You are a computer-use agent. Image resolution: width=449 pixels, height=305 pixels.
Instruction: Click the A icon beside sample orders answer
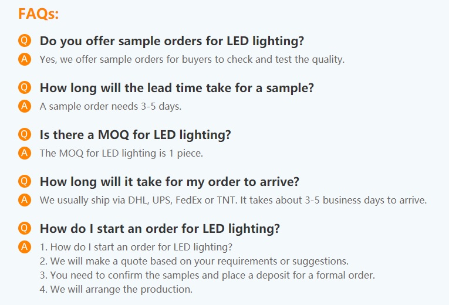click(x=24, y=59)
